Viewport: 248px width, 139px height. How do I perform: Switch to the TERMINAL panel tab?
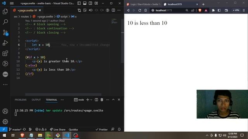point(52,100)
